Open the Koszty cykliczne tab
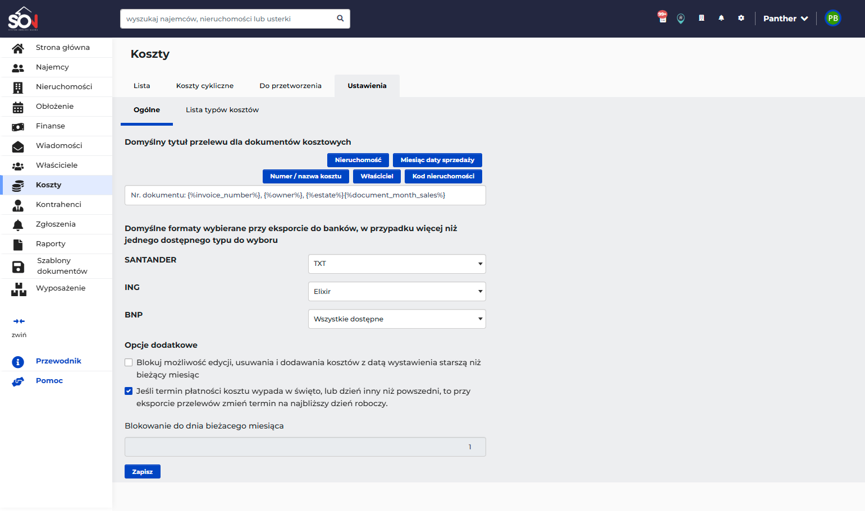Viewport: 865px width, 511px height. pyautogui.click(x=205, y=86)
